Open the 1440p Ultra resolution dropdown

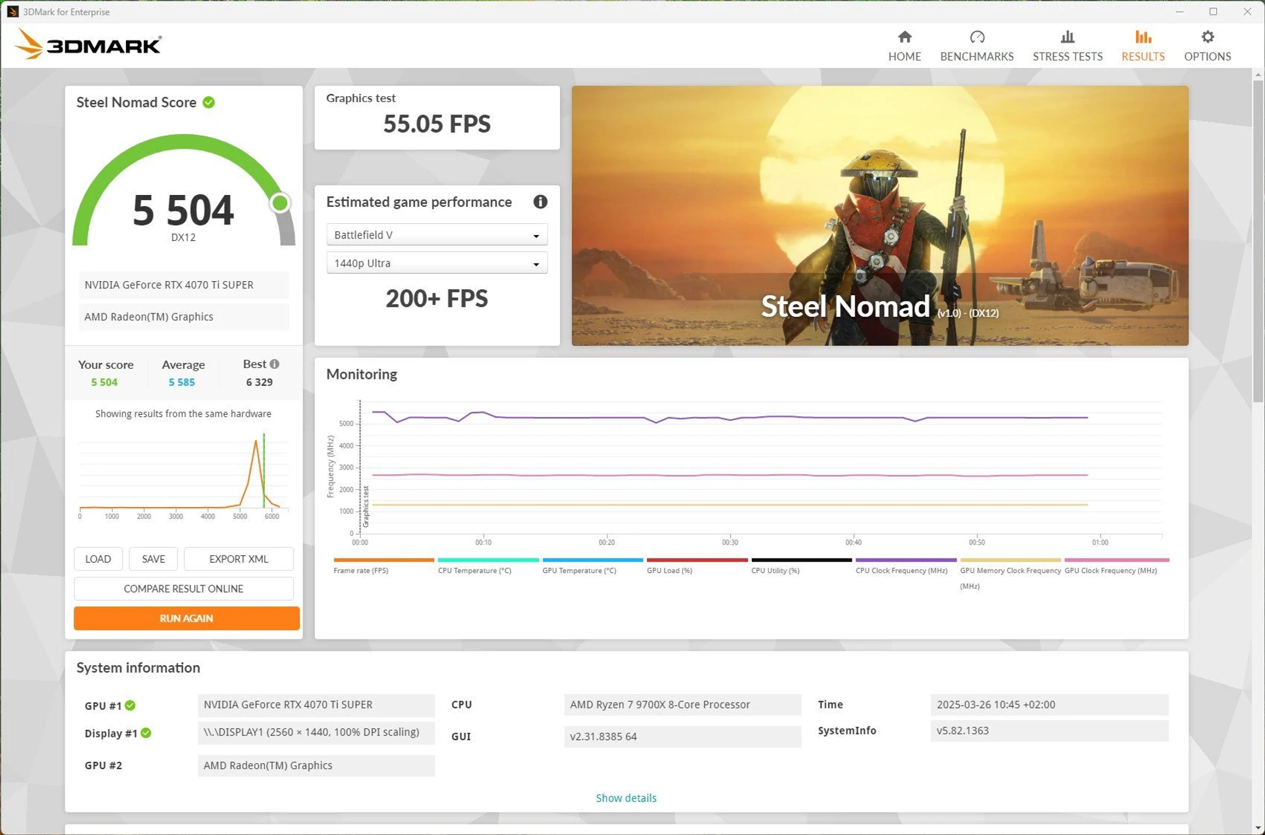[x=437, y=263]
